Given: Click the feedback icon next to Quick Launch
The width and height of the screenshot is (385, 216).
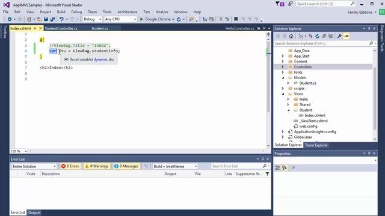Looking at the screenshot, I should (291, 4).
